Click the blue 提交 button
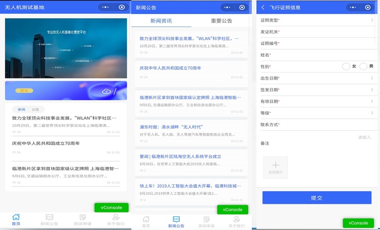The image size is (380, 230). click(x=317, y=198)
